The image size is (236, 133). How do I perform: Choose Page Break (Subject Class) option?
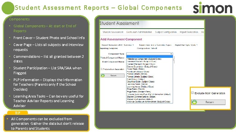point(139,92)
